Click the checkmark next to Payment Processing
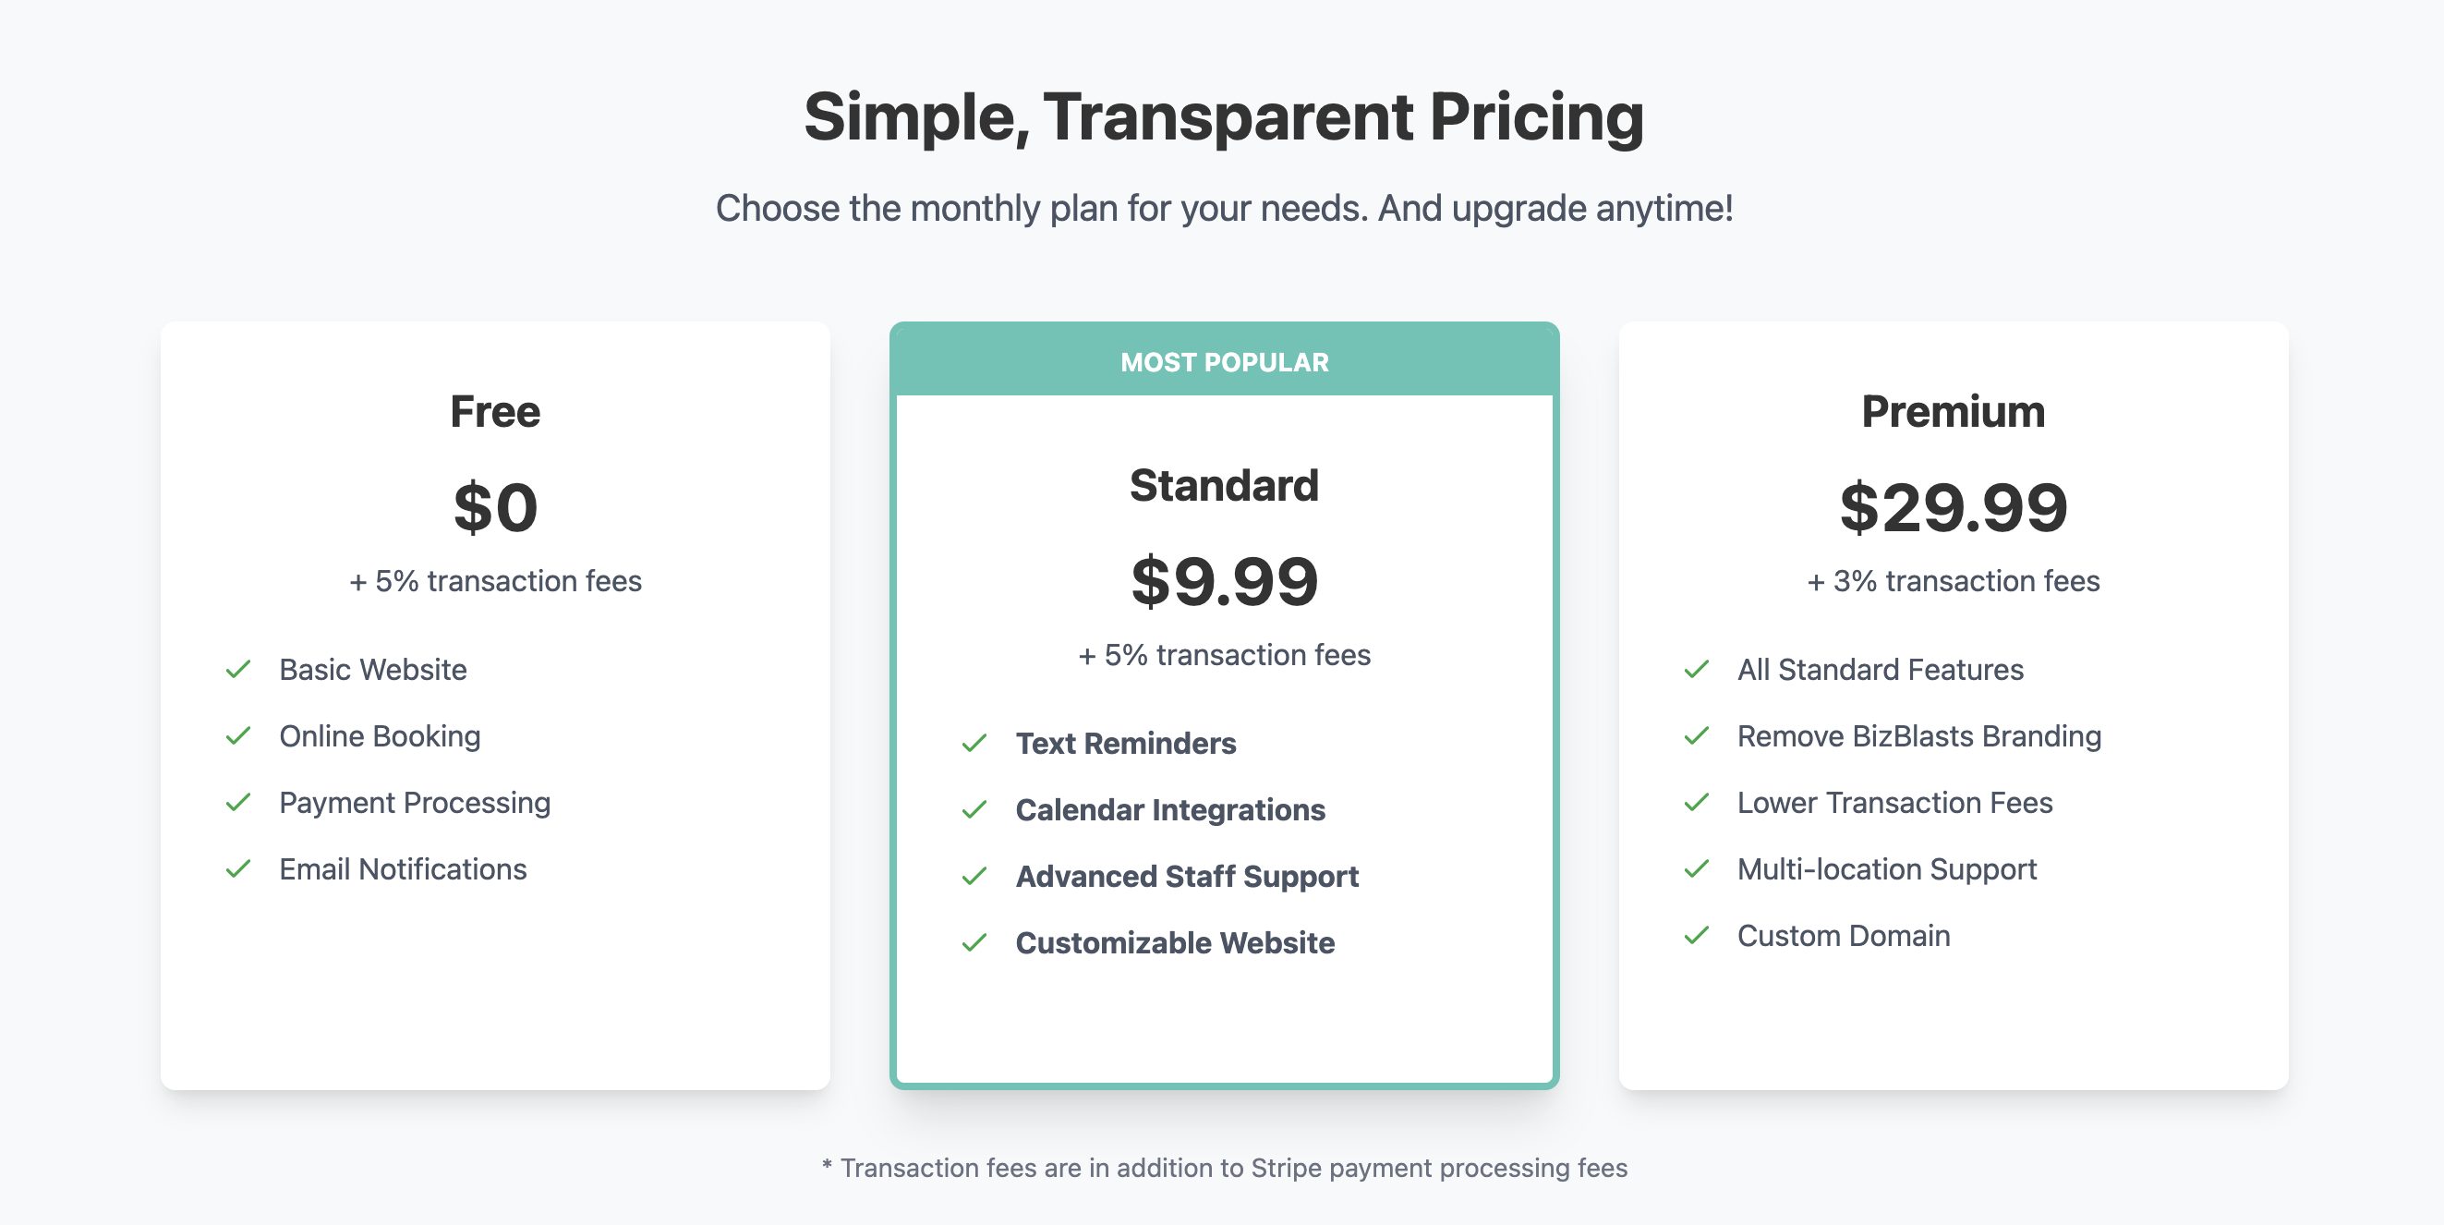 [x=238, y=803]
